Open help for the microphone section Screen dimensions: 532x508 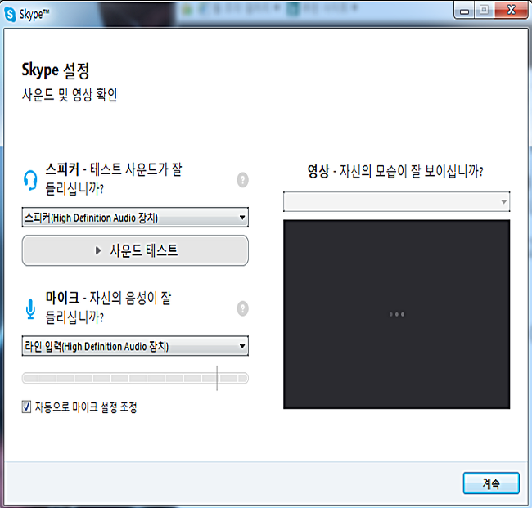(242, 308)
